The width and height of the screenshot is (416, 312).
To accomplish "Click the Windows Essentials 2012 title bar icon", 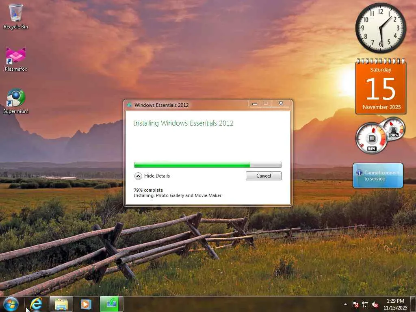I will (129, 105).
